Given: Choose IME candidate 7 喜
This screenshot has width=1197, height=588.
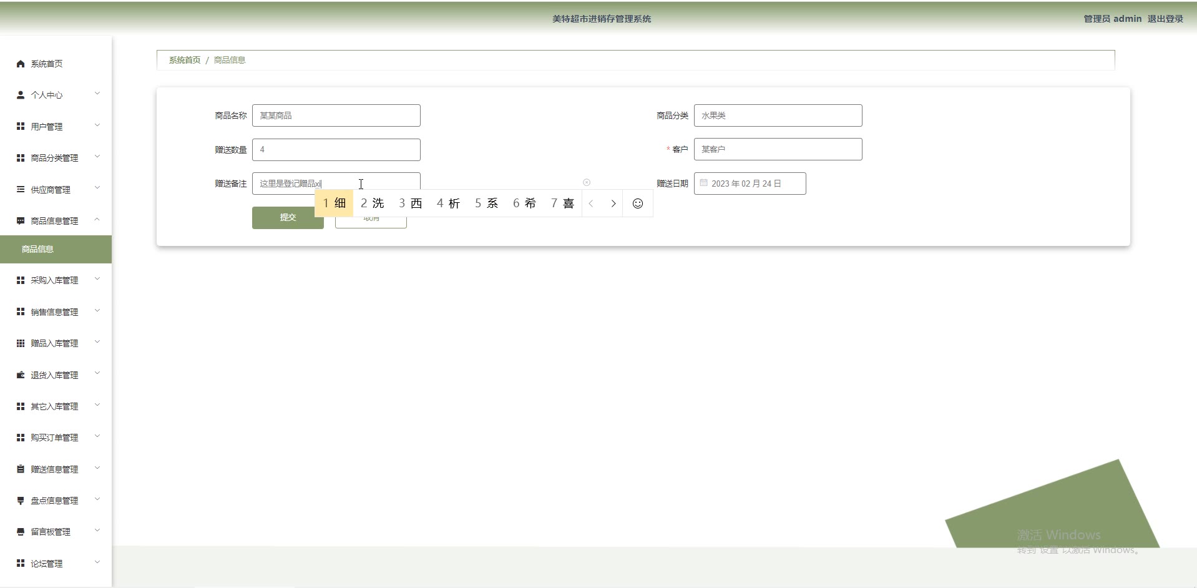Looking at the screenshot, I should coord(562,203).
